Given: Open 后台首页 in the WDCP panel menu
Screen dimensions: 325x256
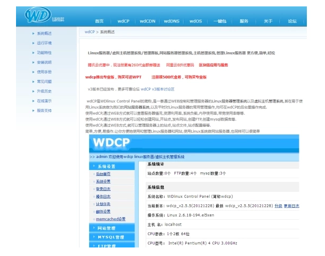Looking at the screenshot, I should tap(103, 174).
